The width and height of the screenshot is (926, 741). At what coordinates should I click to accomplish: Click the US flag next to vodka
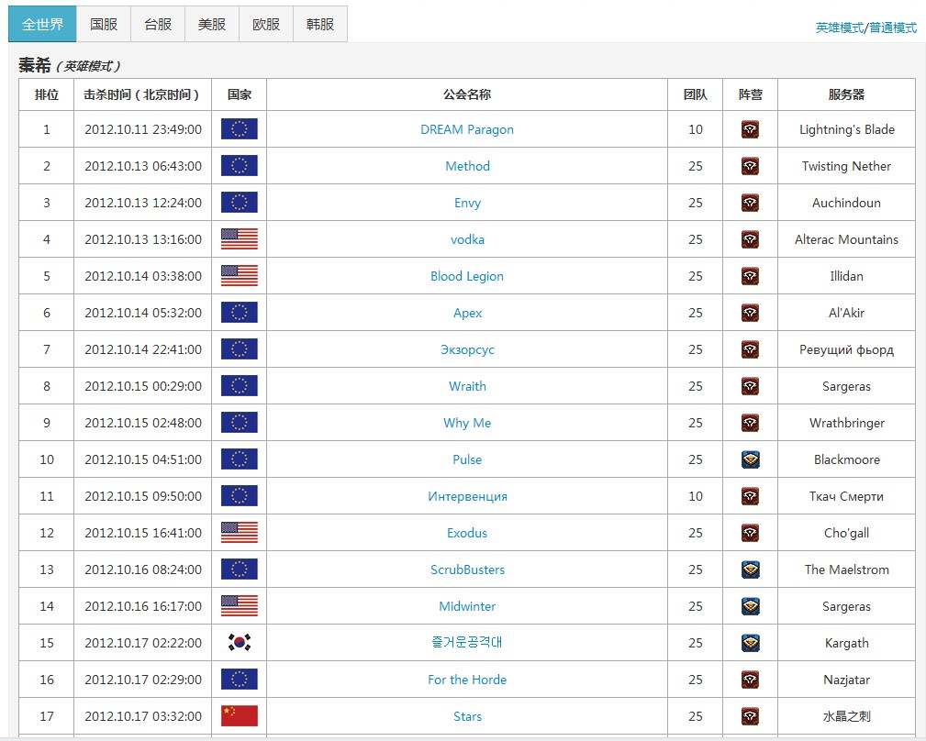pos(239,239)
